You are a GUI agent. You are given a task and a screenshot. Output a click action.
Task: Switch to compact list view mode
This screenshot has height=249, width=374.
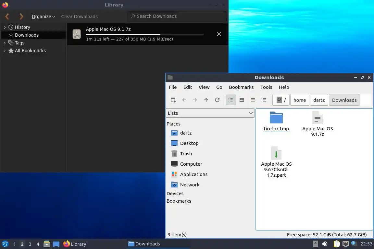[x=253, y=100]
